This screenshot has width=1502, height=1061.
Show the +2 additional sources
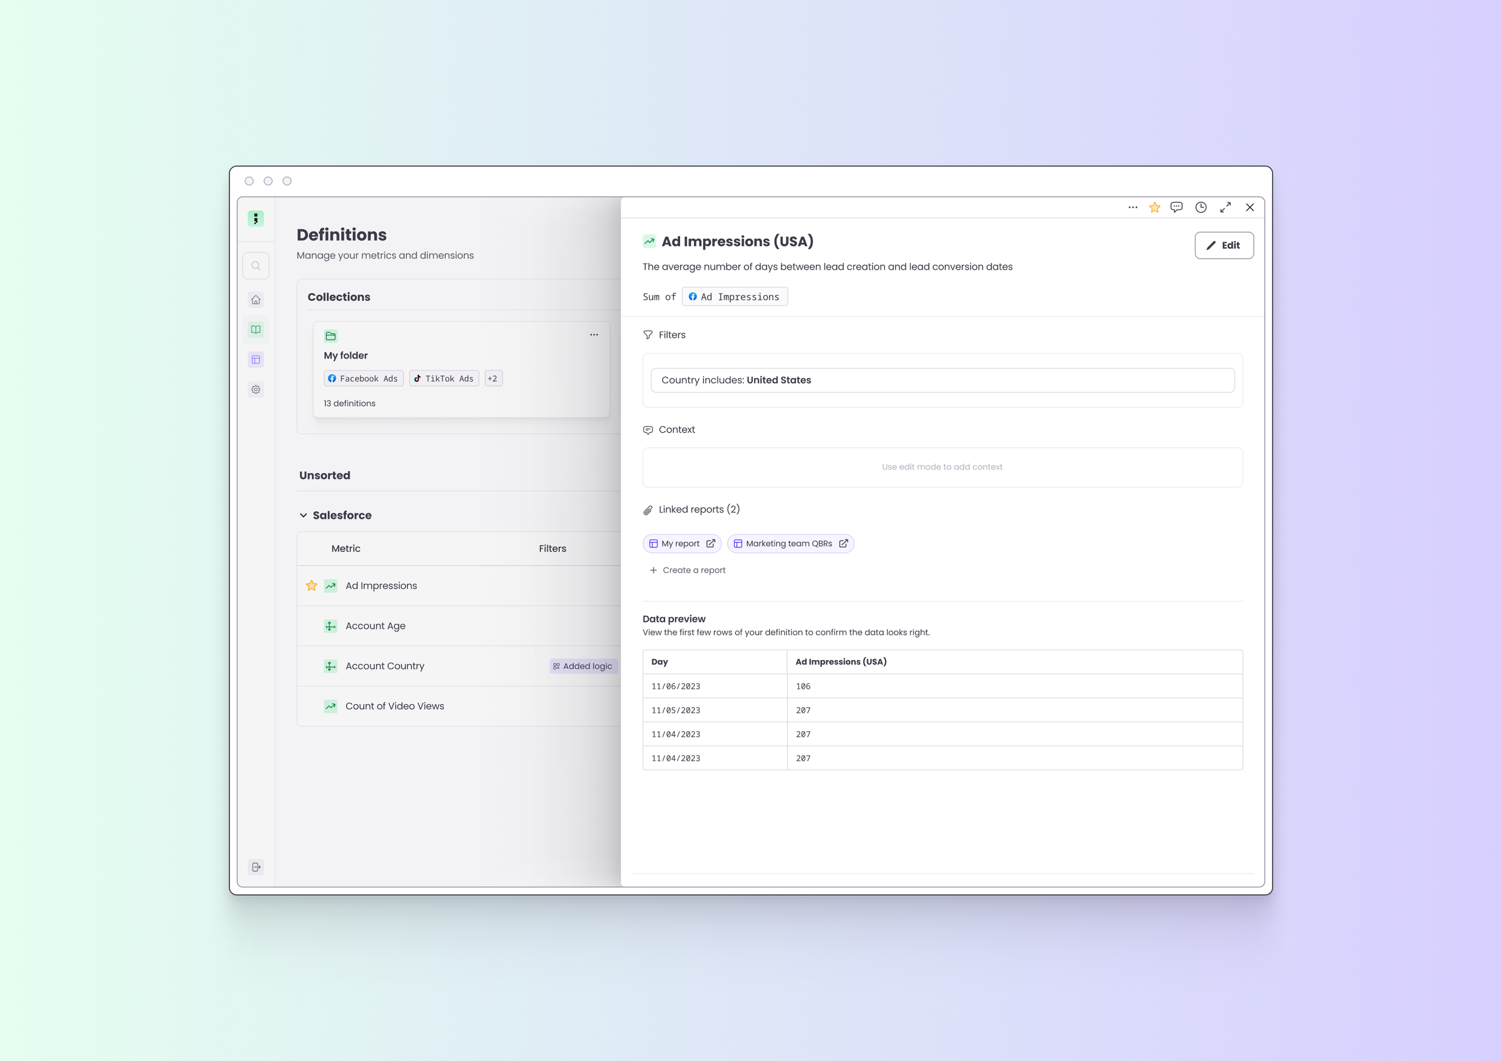[493, 378]
